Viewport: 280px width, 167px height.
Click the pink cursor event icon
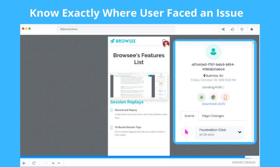pos(187,132)
